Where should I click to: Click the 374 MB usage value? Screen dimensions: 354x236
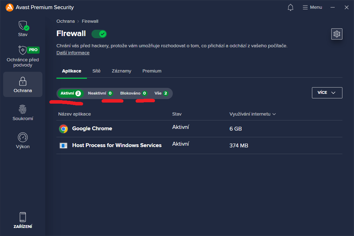(239, 146)
